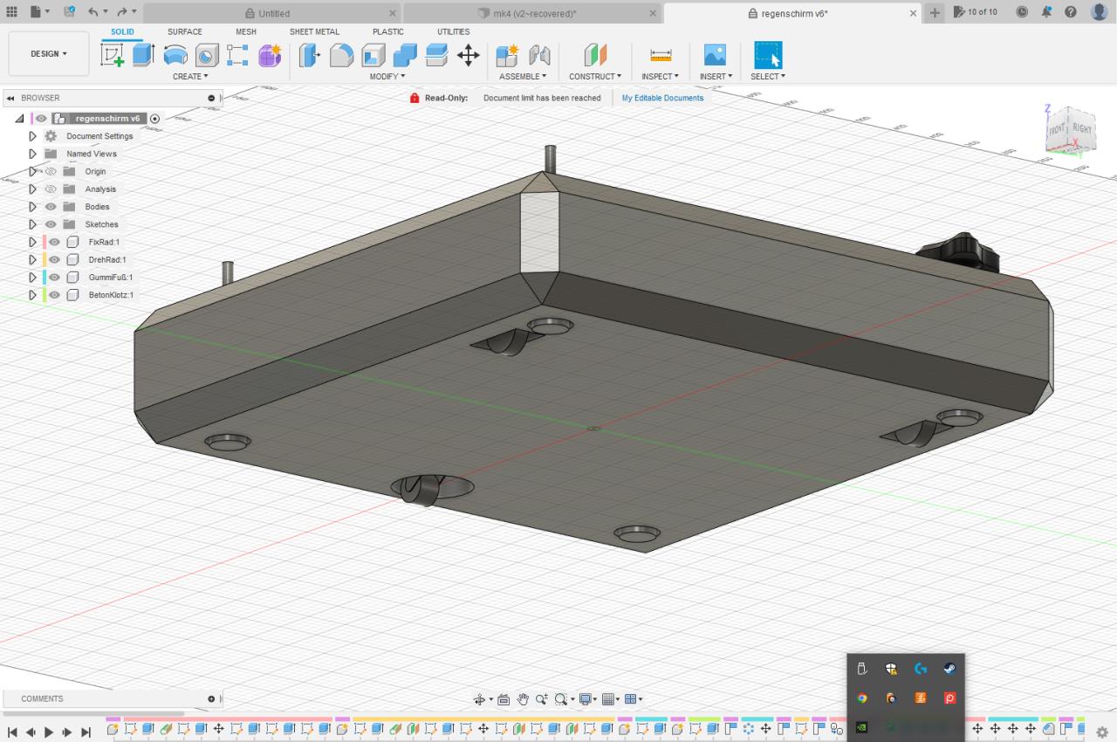Select the Revolve tool

[175, 56]
